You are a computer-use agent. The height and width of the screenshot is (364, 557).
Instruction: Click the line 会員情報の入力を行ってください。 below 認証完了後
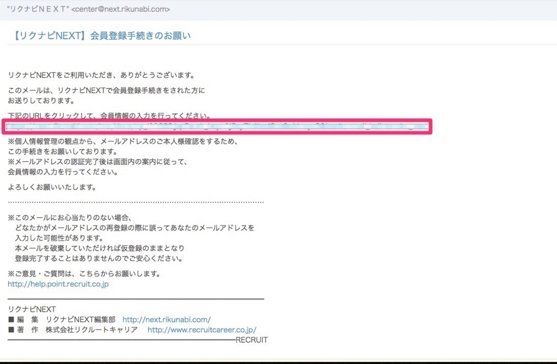pos(63,172)
